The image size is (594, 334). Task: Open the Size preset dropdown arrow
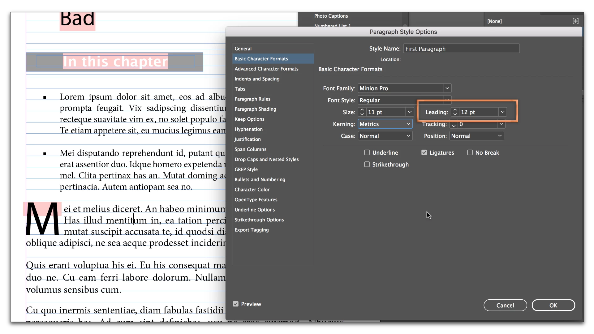(410, 112)
